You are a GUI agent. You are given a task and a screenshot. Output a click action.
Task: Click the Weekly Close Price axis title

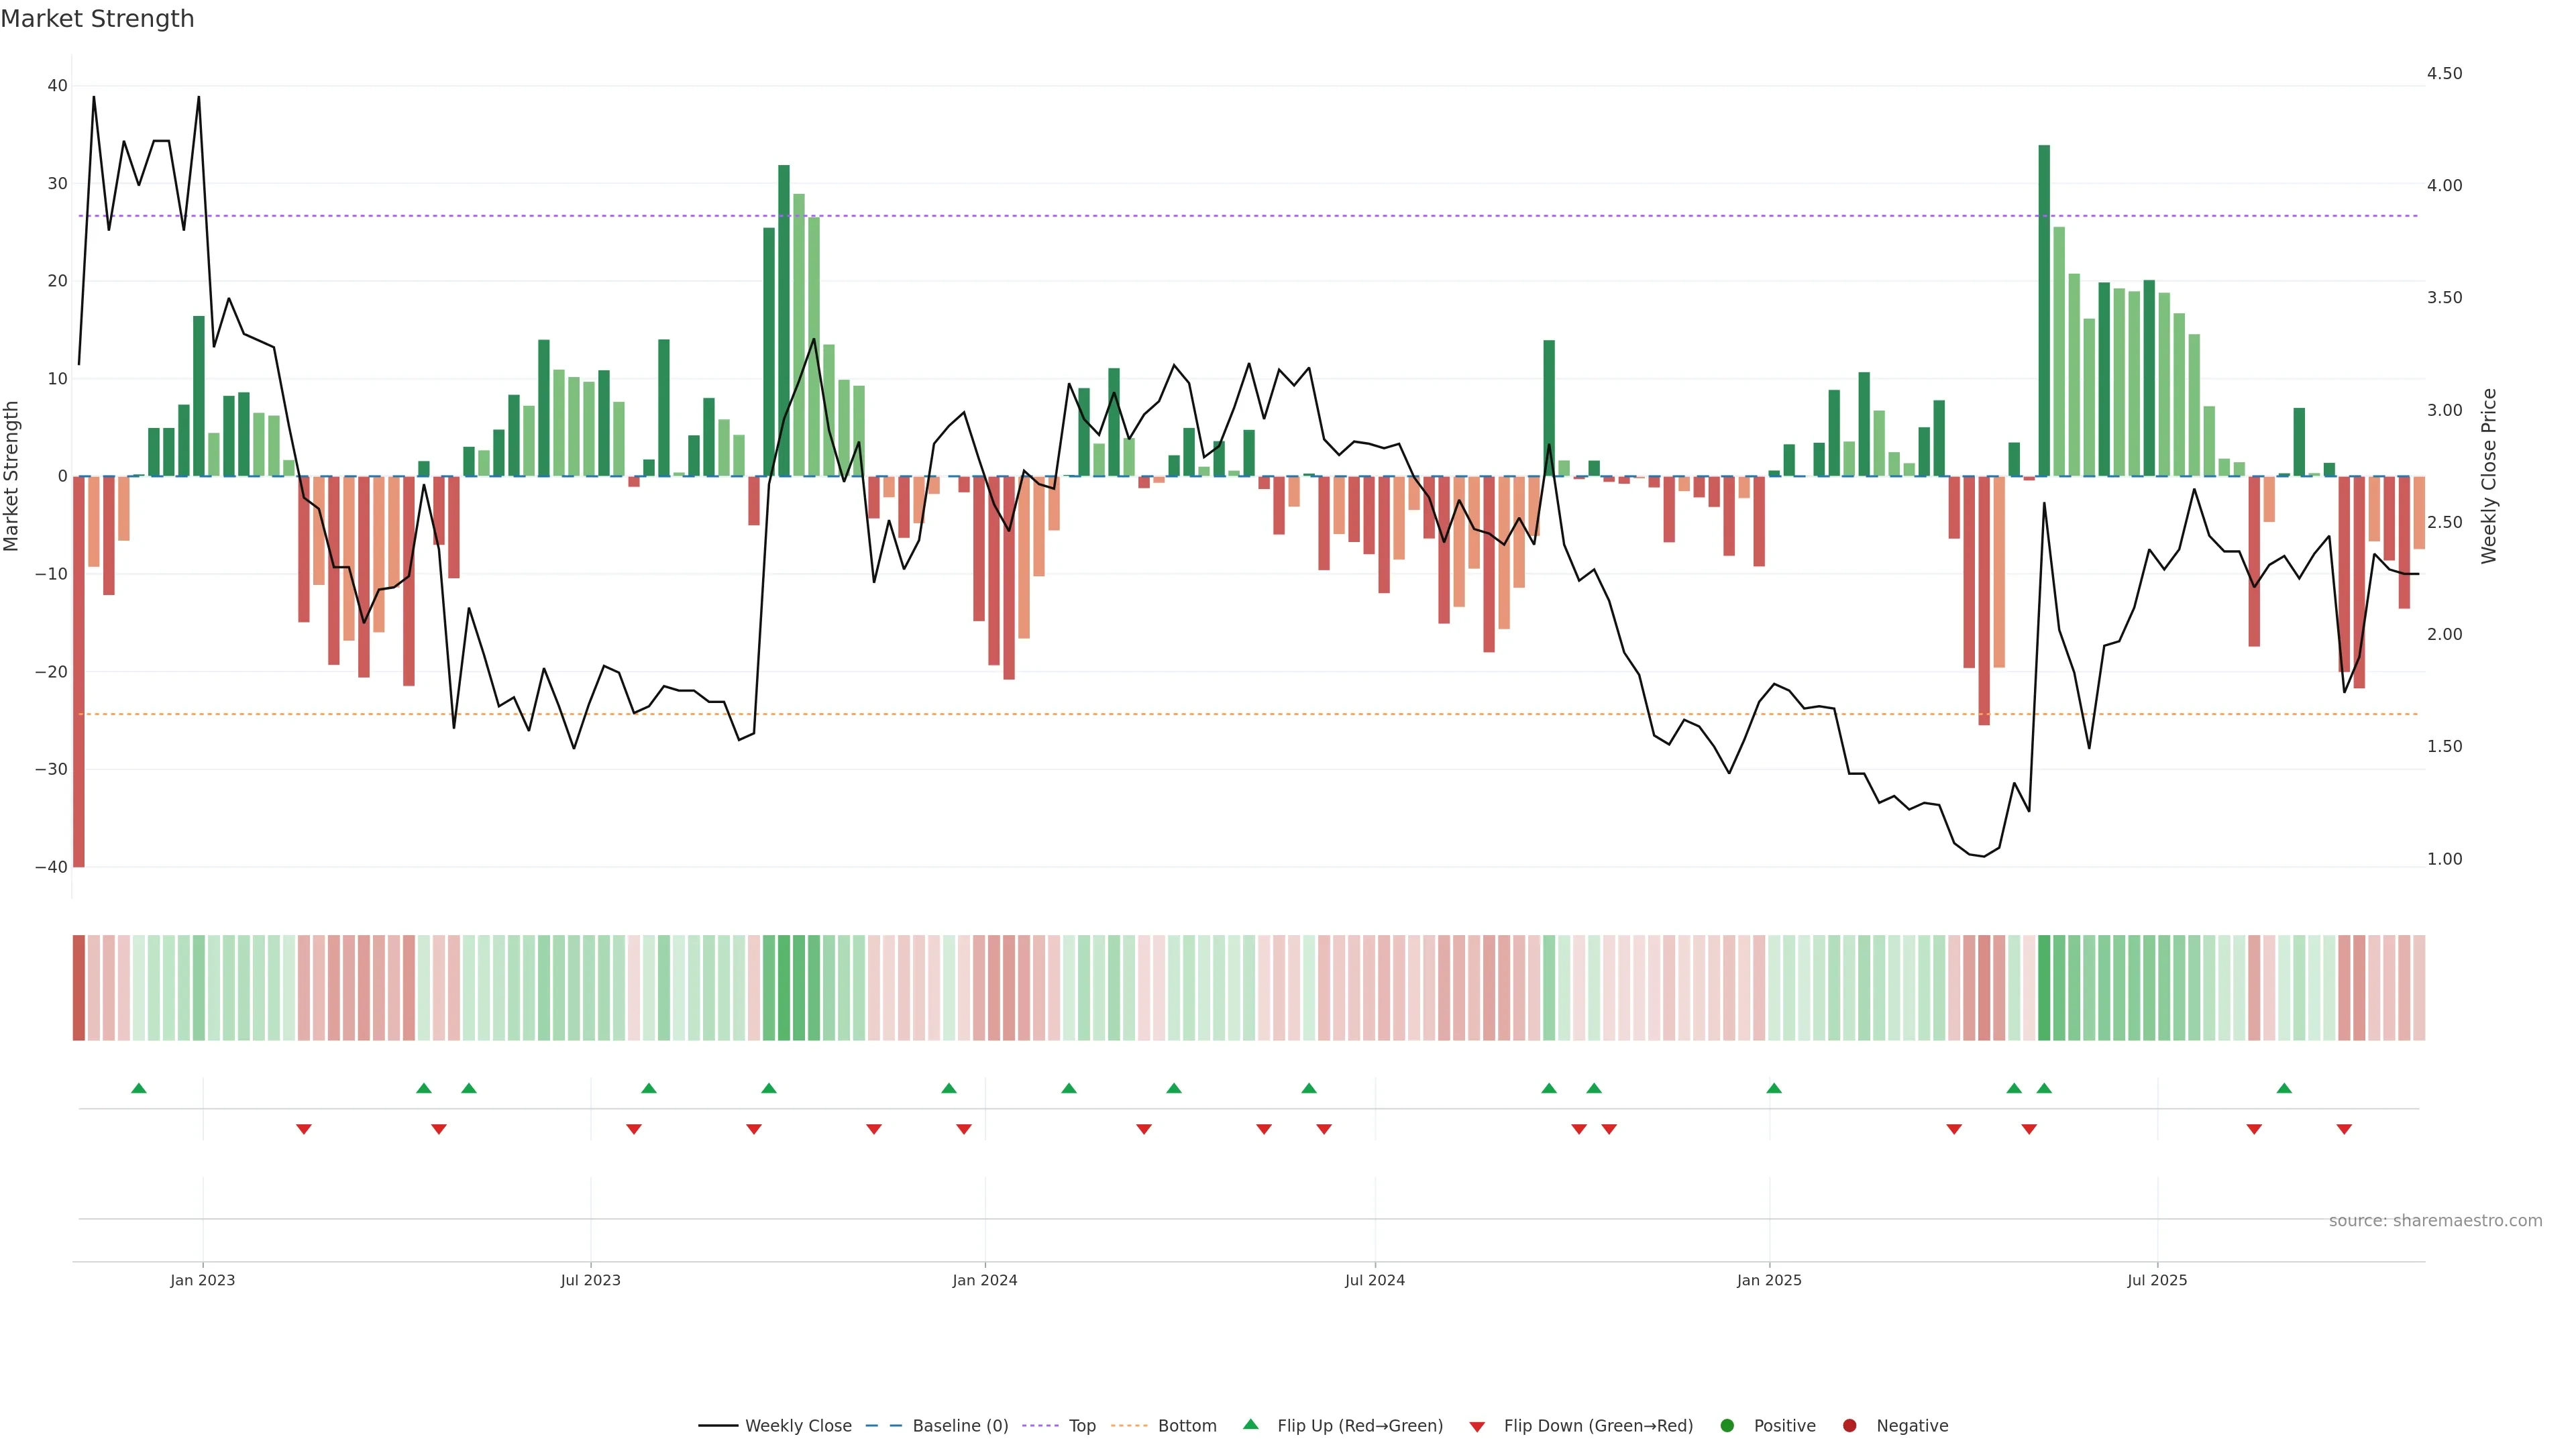pyautogui.click(x=2489, y=476)
